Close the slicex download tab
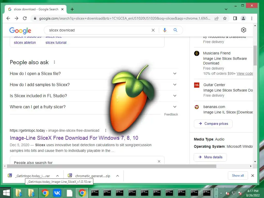The image size is (264, 198). click(62, 9)
